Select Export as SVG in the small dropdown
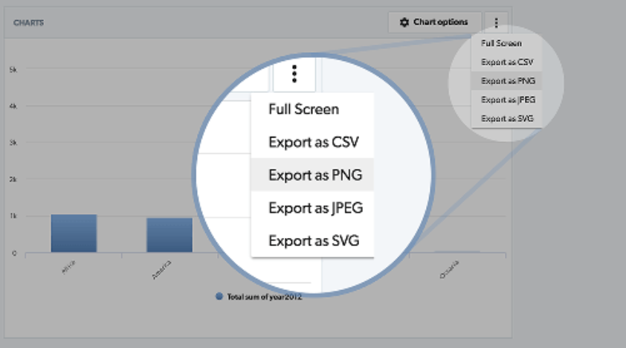The image size is (626, 348). (x=507, y=117)
